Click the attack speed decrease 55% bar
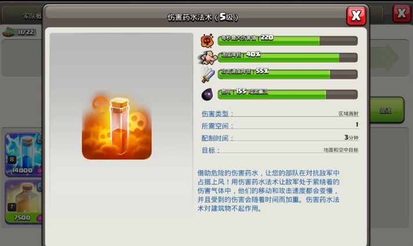This screenshot has width=413, height=246. [288, 74]
